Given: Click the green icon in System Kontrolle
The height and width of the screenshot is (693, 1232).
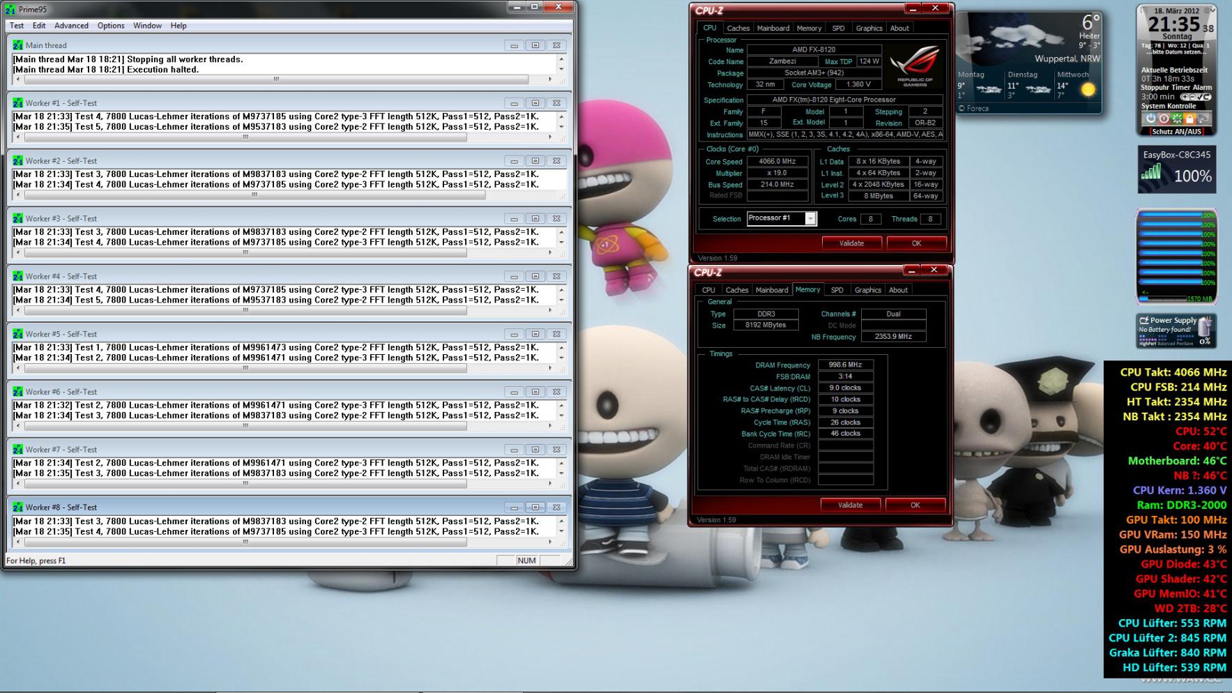Looking at the screenshot, I should (x=1177, y=119).
